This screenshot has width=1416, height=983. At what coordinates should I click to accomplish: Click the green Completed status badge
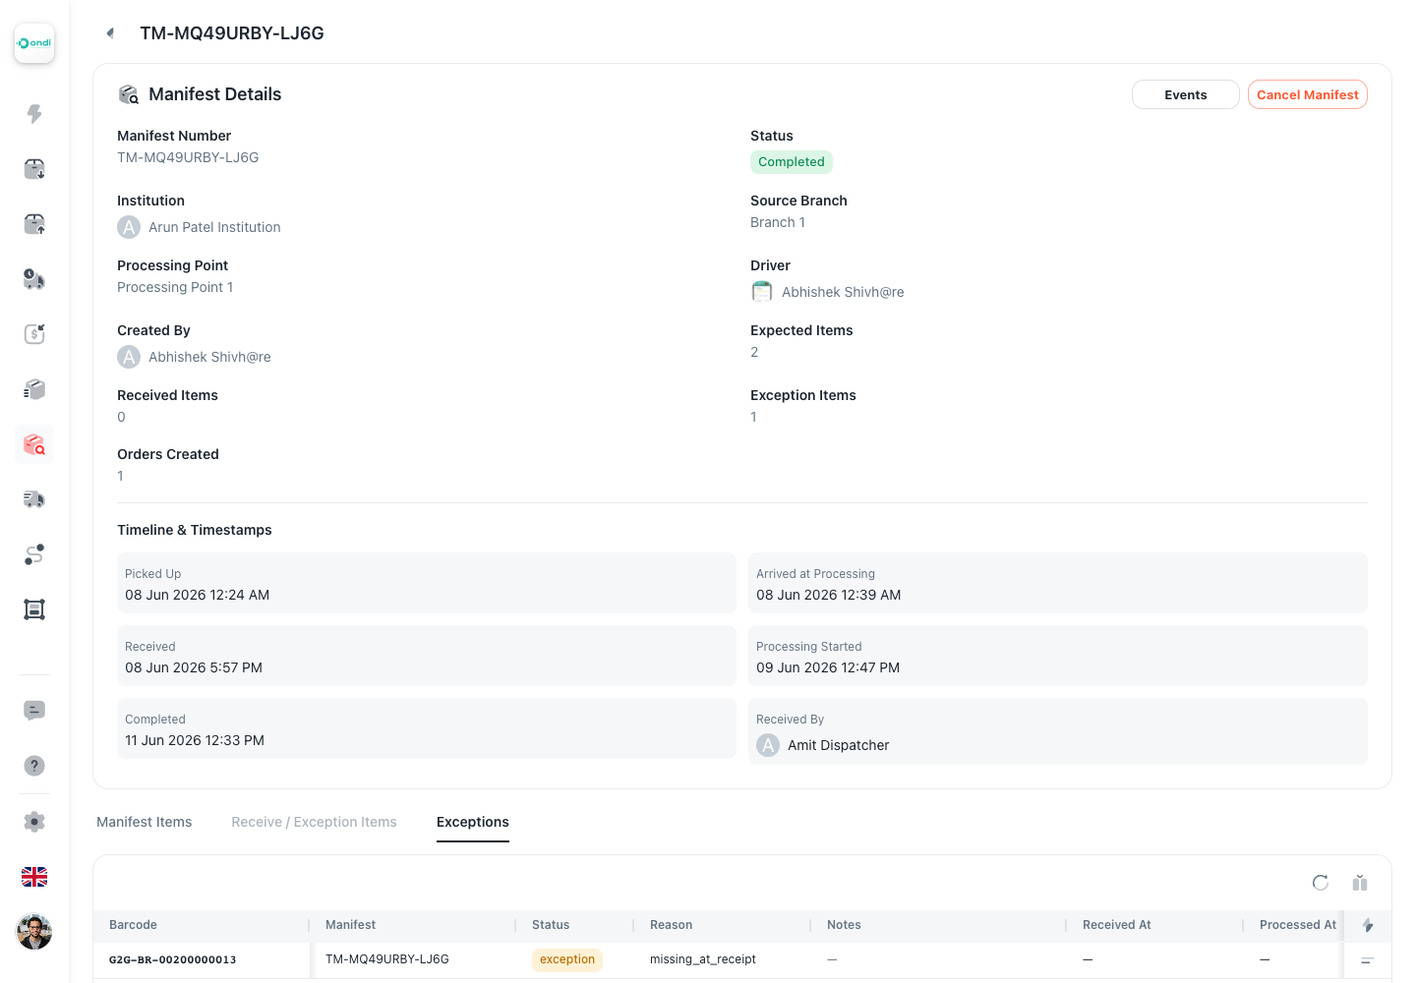point(792,162)
